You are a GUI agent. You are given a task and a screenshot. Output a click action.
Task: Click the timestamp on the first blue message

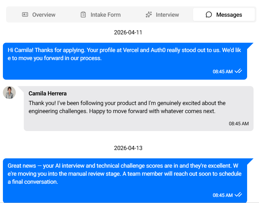222,72
